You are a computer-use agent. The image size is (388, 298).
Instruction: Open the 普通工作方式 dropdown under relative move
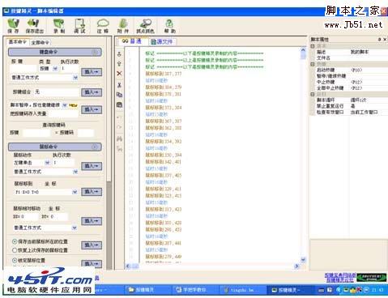(75, 228)
